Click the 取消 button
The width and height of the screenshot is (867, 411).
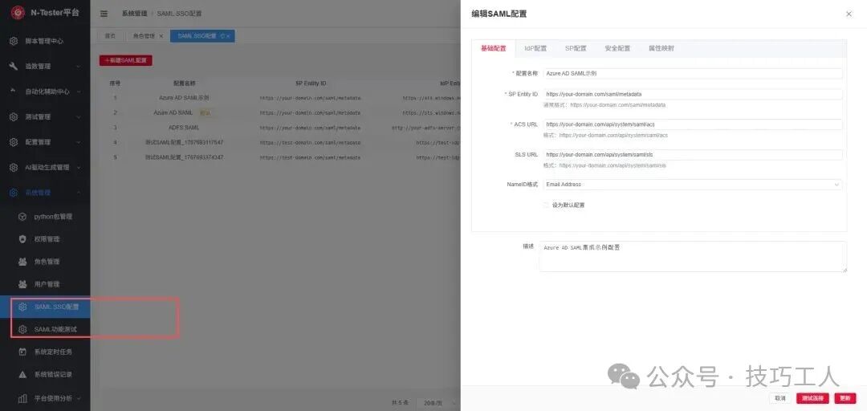780,398
